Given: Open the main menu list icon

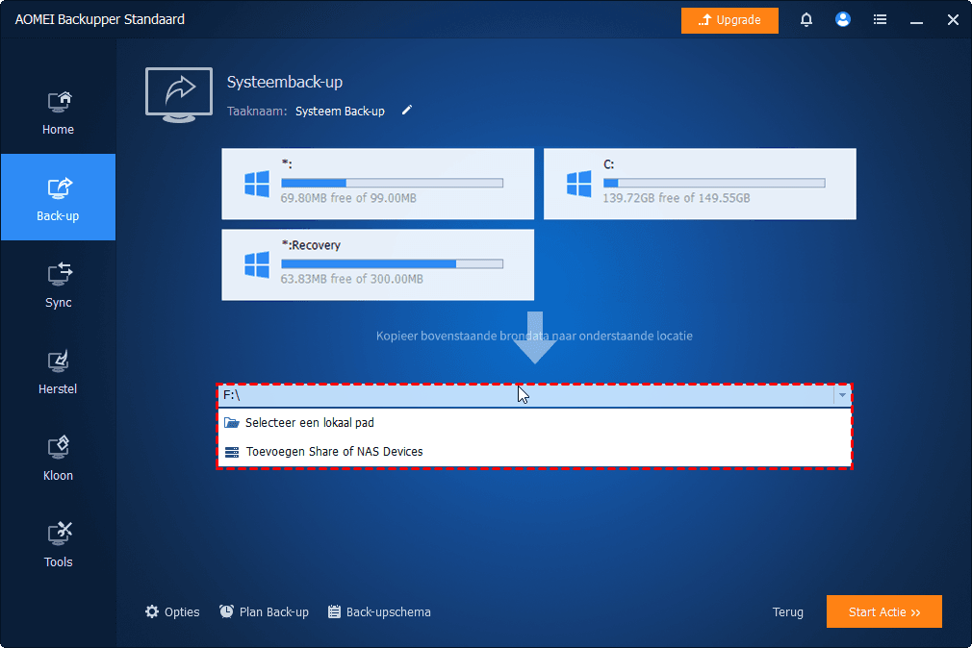Looking at the screenshot, I should (880, 20).
